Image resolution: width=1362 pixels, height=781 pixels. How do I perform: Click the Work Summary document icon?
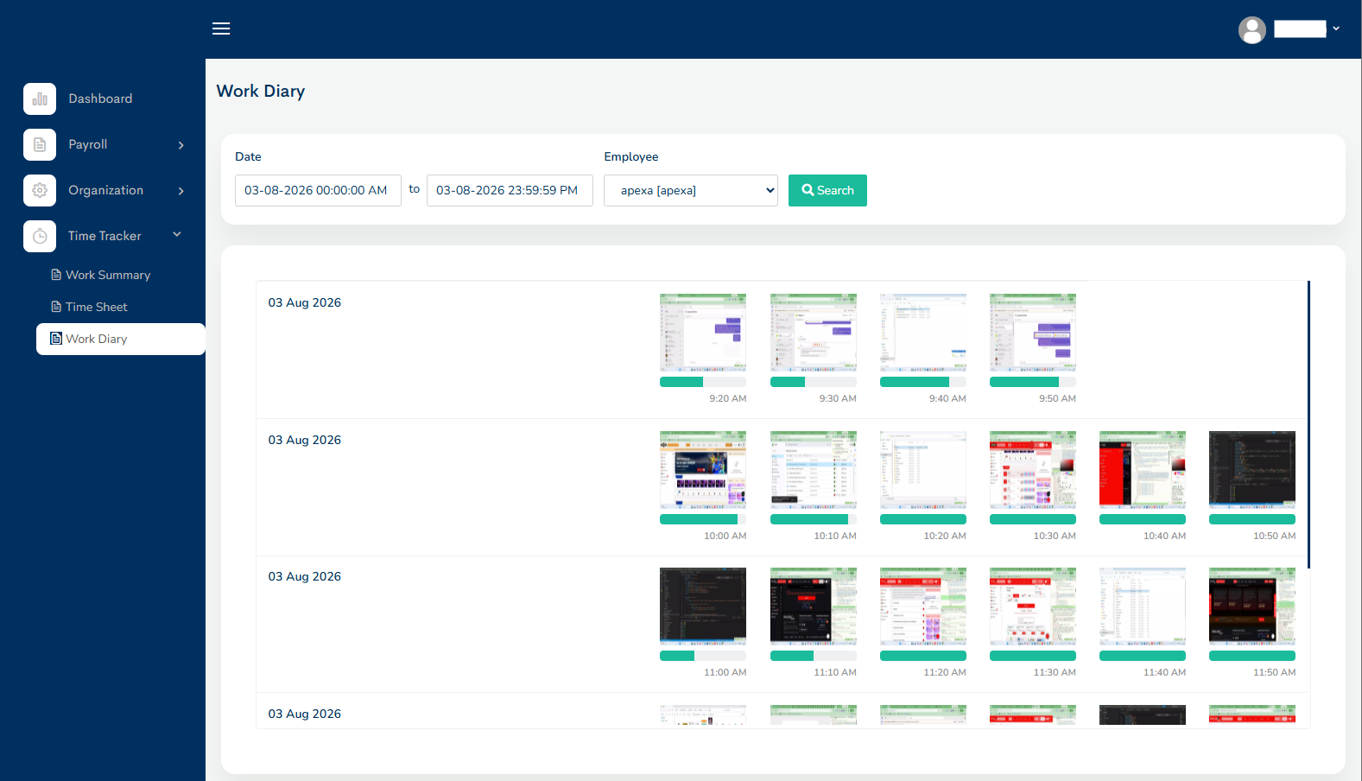56,275
